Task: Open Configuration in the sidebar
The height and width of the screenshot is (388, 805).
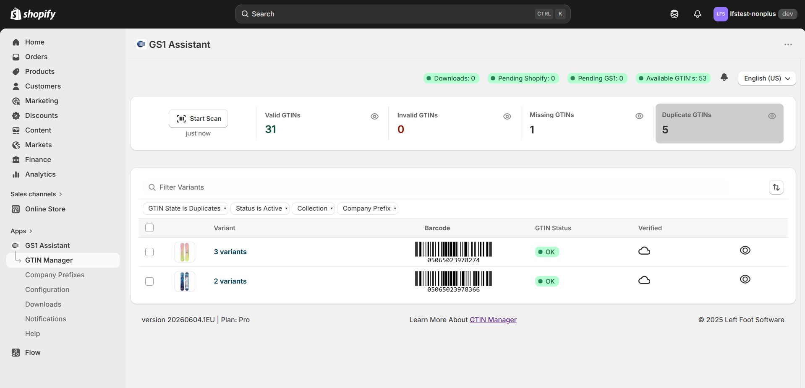Action: [47, 289]
